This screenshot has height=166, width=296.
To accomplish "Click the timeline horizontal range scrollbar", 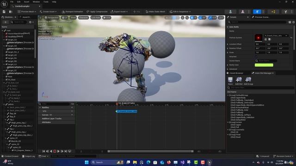I will pos(151,151).
